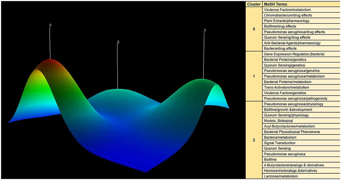This screenshot has width=341, height=180.
Task: Select 'Gene Expression Regulation,Bacterial' row
Action: pos(301,54)
